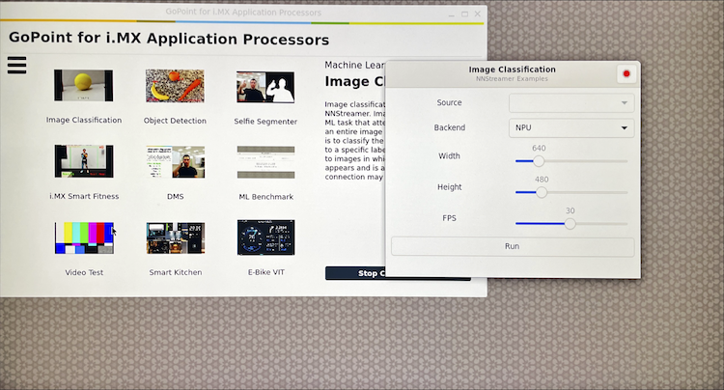Open the empty Source dropdown
The image size is (724, 390).
coord(571,103)
